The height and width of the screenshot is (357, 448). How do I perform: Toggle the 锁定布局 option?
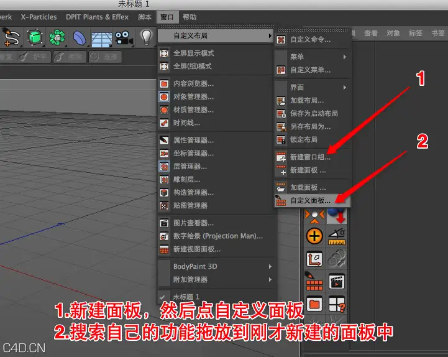[x=313, y=139]
